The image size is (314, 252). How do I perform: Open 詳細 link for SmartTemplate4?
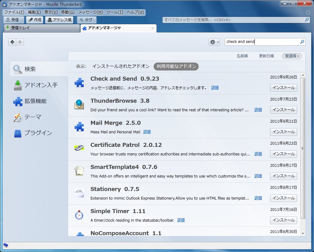coord(258,176)
